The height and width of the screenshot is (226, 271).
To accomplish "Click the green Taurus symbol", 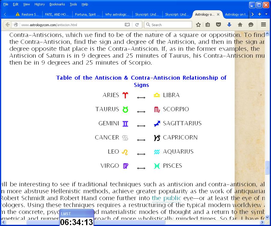I will pyautogui.click(x=125, y=109).
